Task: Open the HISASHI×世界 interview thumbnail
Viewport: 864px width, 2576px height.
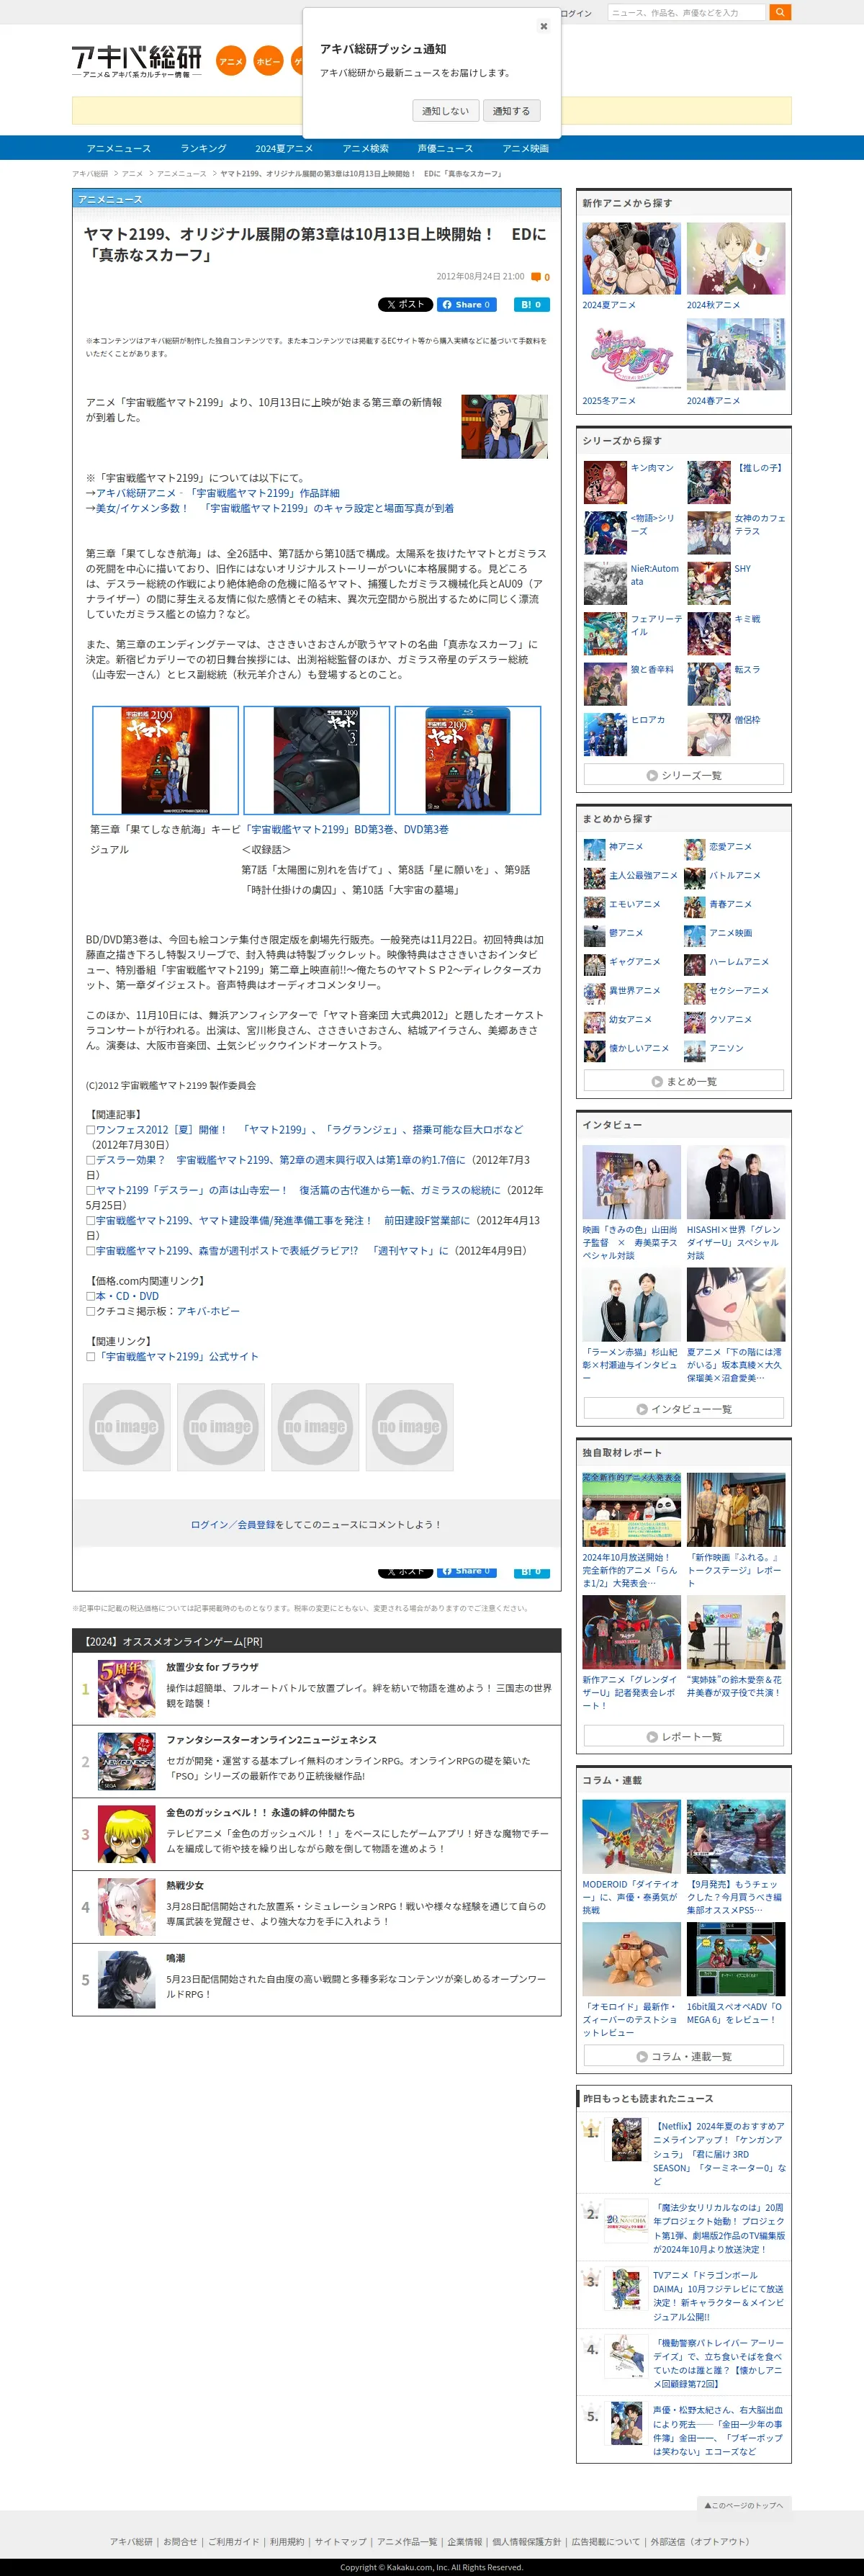Action: tap(736, 1182)
